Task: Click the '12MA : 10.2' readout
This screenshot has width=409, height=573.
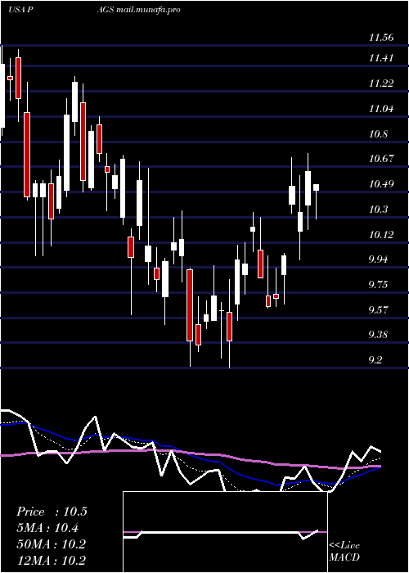Action: tap(51, 560)
